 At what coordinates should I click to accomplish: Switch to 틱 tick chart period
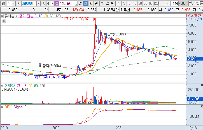[x=113, y=3]
